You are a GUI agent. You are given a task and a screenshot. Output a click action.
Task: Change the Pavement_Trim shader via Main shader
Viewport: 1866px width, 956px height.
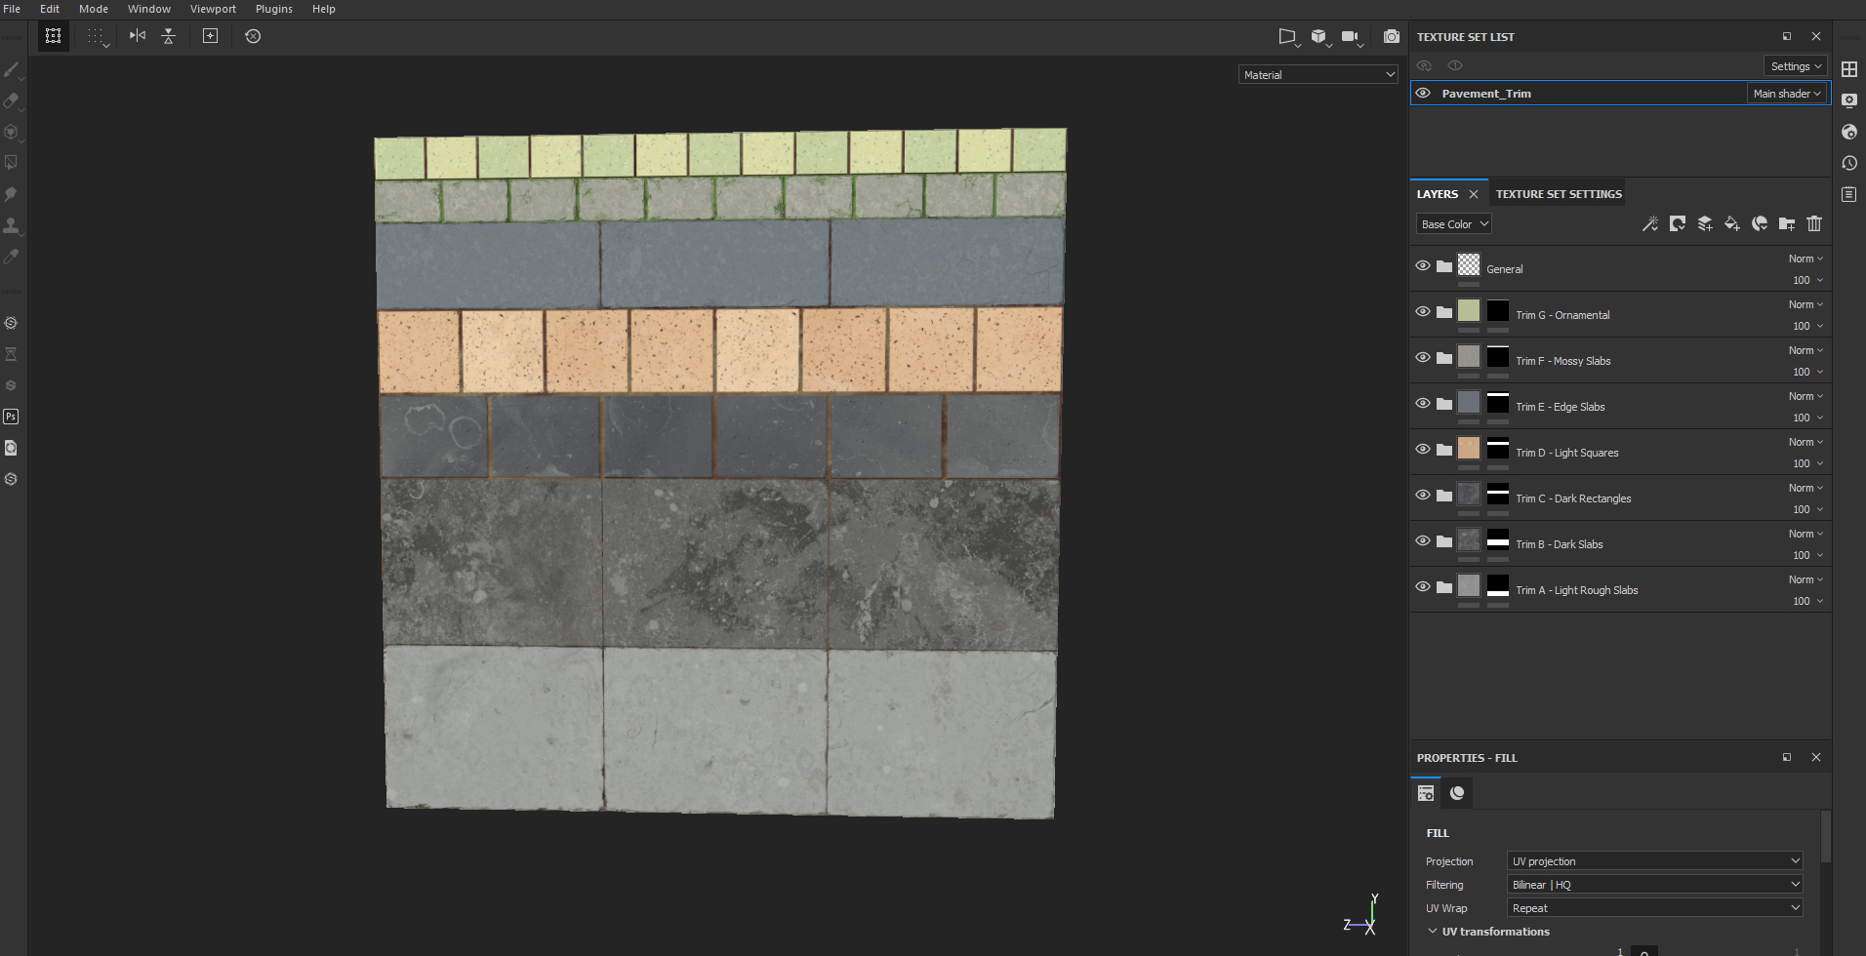pos(1786,93)
